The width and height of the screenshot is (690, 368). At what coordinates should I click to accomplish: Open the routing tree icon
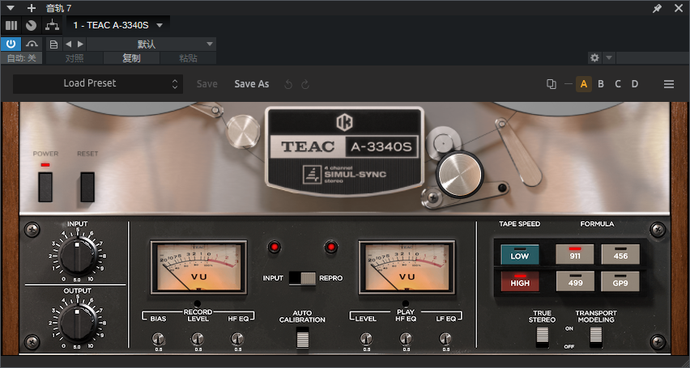point(52,26)
